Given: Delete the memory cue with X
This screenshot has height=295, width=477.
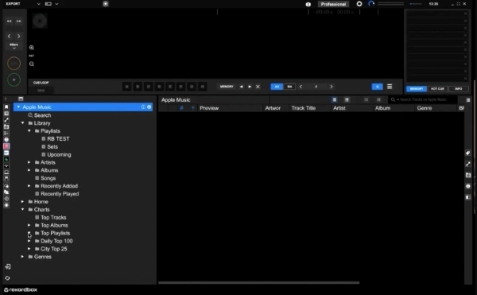Looking at the screenshot, I should [x=258, y=87].
